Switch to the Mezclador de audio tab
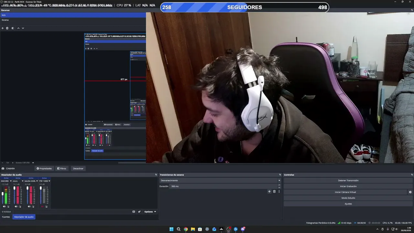This screenshot has width=414, height=233. 24,217
